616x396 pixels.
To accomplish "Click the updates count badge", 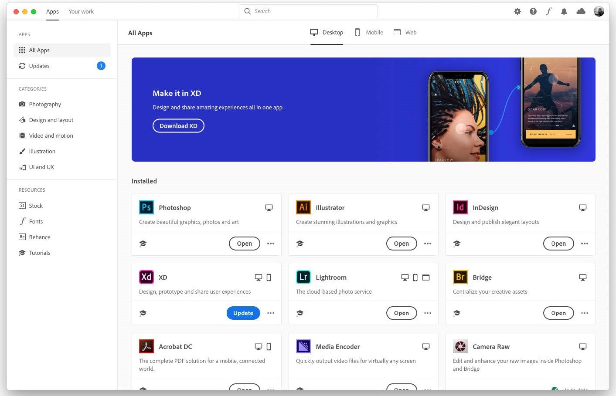I will point(101,66).
